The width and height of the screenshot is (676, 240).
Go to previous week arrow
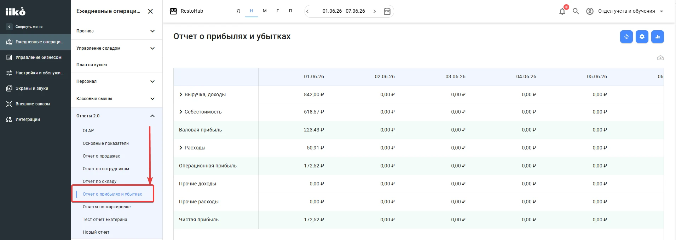(x=307, y=11)
